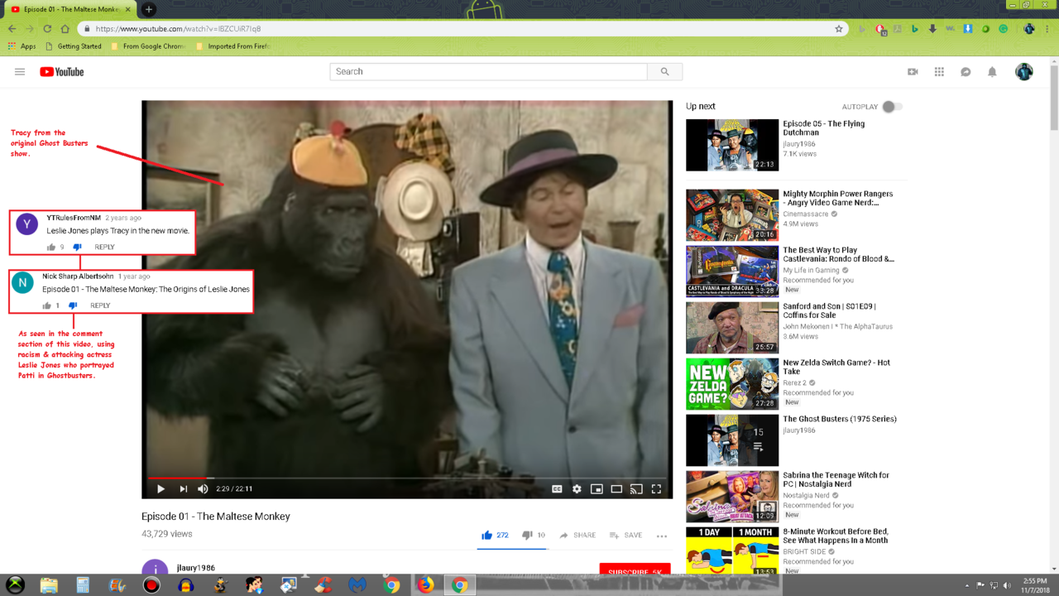
Task: Open the Windows Start button
Action: 15,584
